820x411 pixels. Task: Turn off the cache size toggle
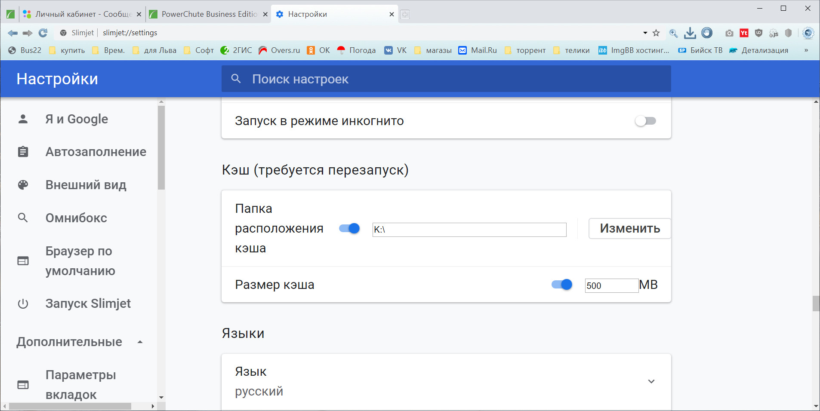click(561, 285)
